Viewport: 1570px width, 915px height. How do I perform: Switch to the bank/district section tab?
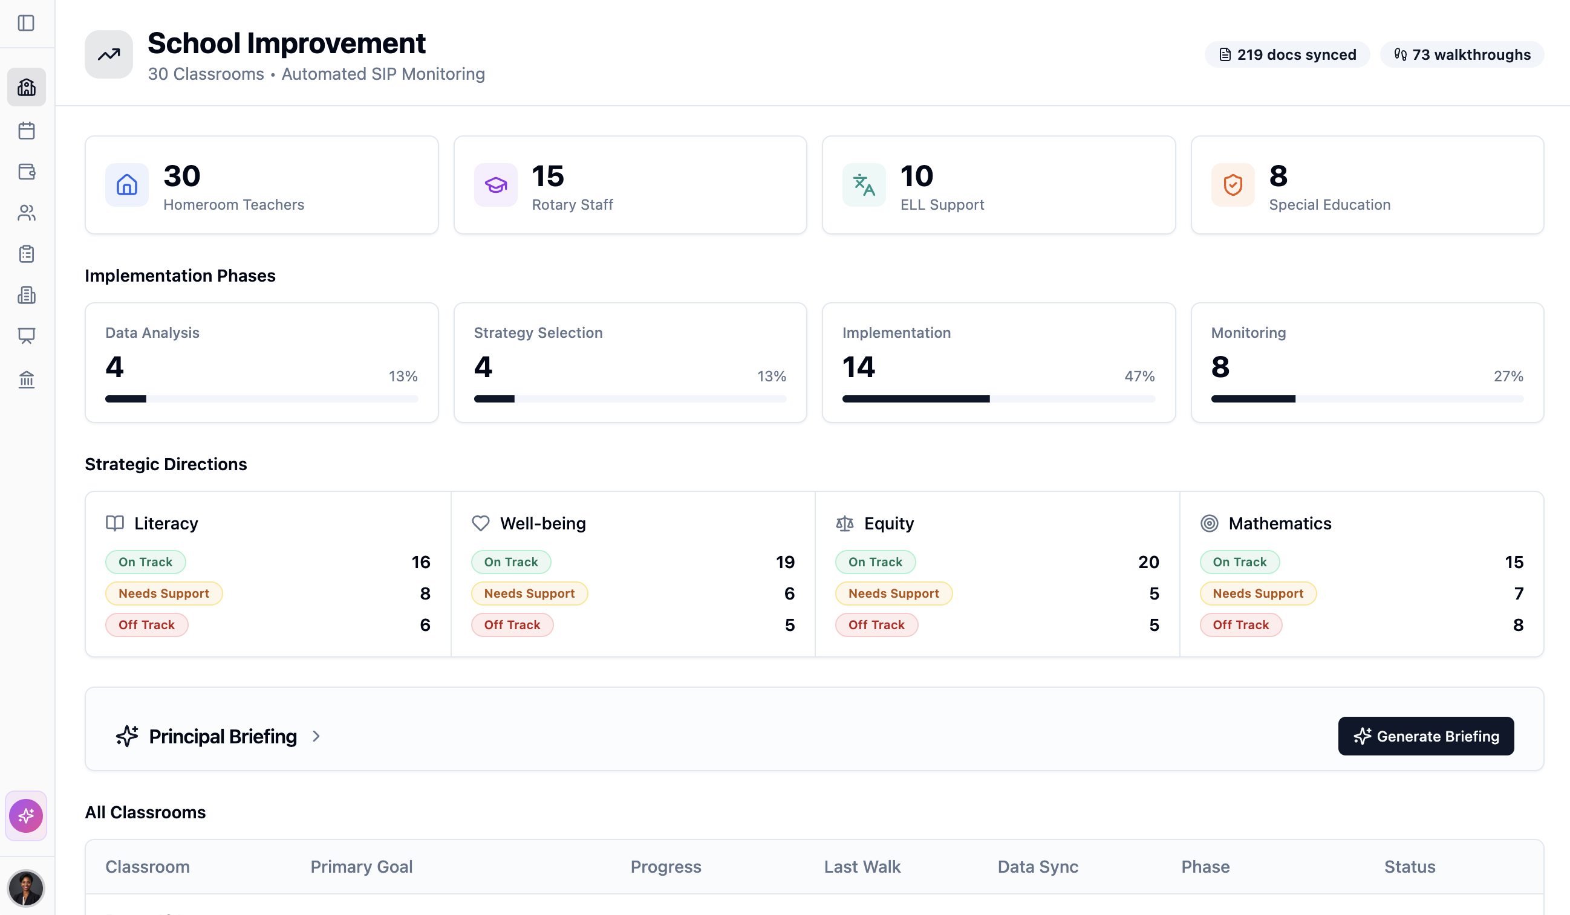pyautogui.click(x=25, y=380)
